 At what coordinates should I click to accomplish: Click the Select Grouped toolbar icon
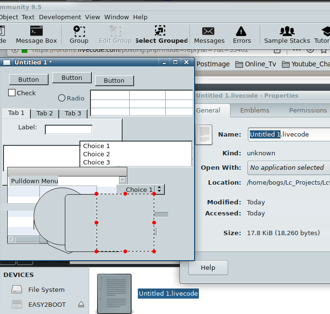tap(160, 31)
